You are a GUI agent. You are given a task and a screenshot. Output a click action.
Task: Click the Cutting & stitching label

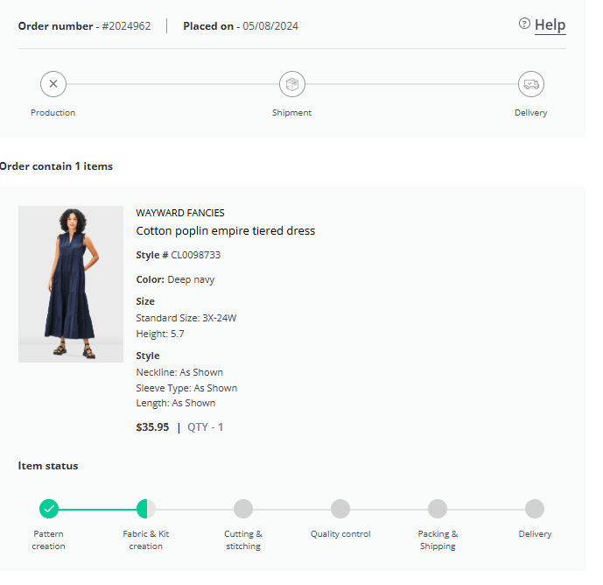click(x=243, y=540)
